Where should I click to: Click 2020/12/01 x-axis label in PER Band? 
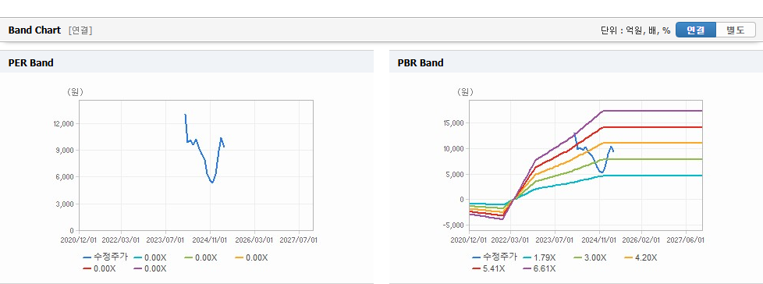tap(79, 240)
